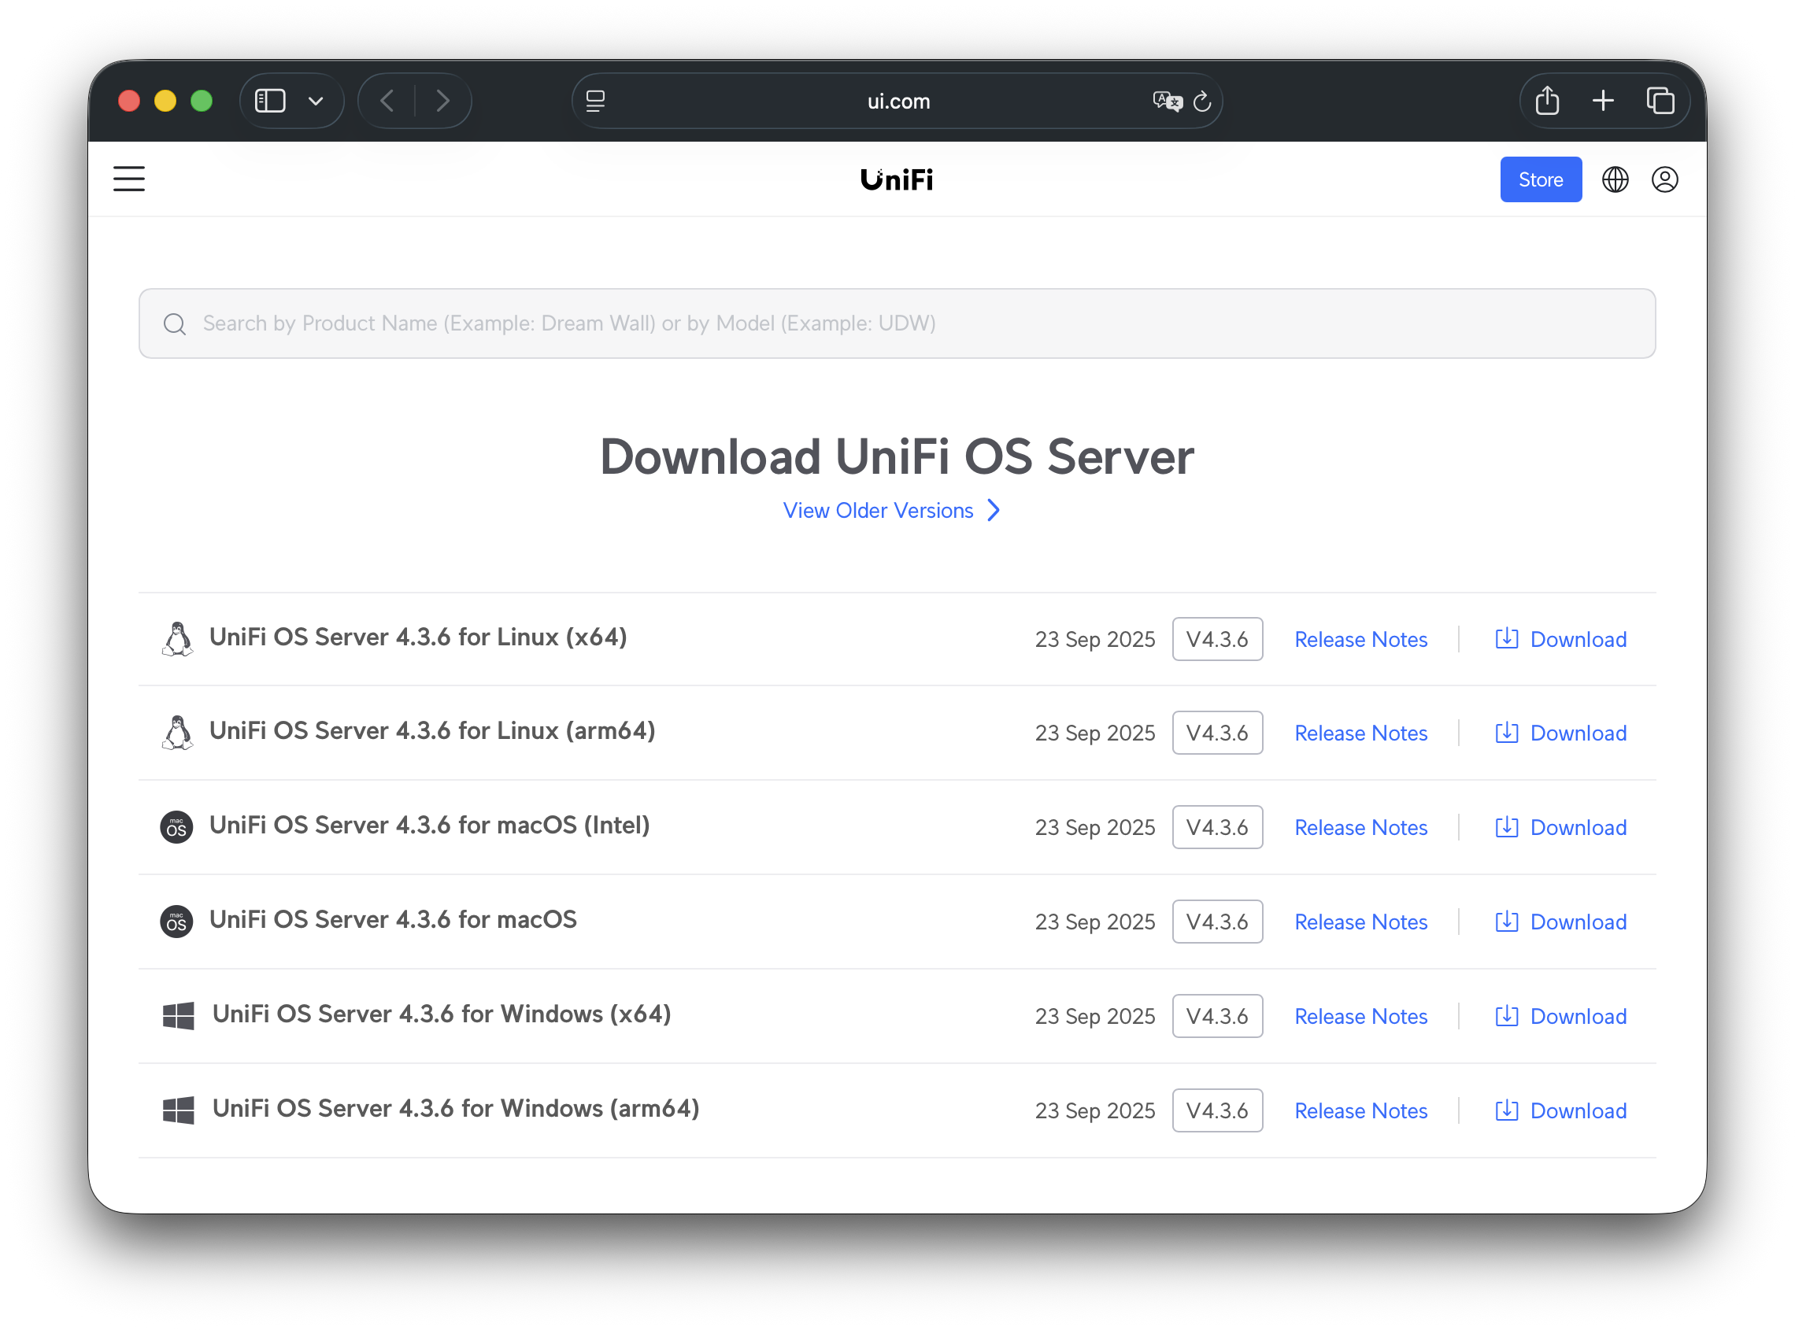The height and width of the screenshot is (1330, 1795).
Task: Open the user account profile icon
Action: coord(1664,179)
